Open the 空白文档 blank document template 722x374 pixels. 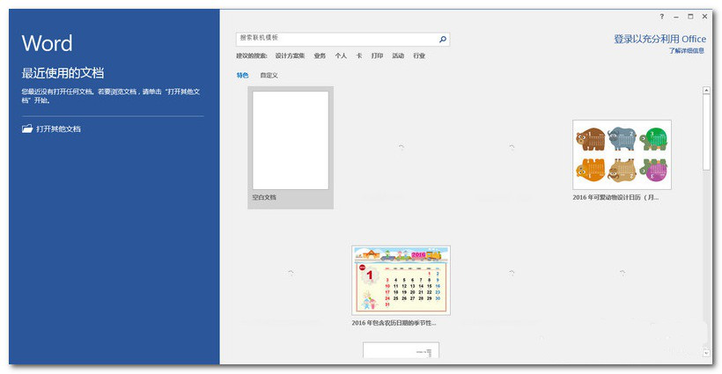291,148
